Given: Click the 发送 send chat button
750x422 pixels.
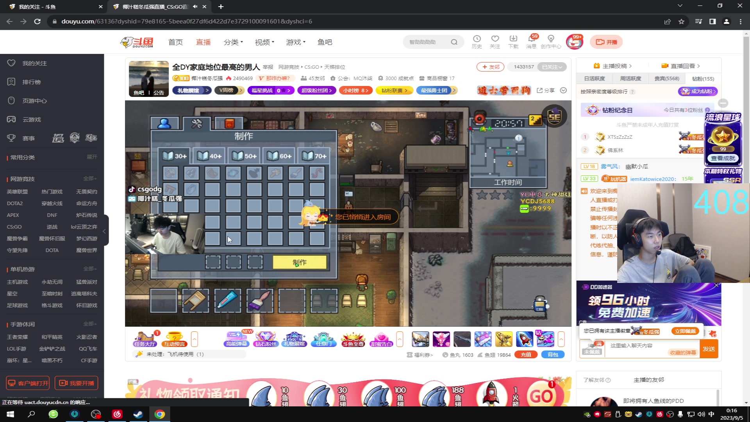Looking at the screenshot, I should coord(709,349).
